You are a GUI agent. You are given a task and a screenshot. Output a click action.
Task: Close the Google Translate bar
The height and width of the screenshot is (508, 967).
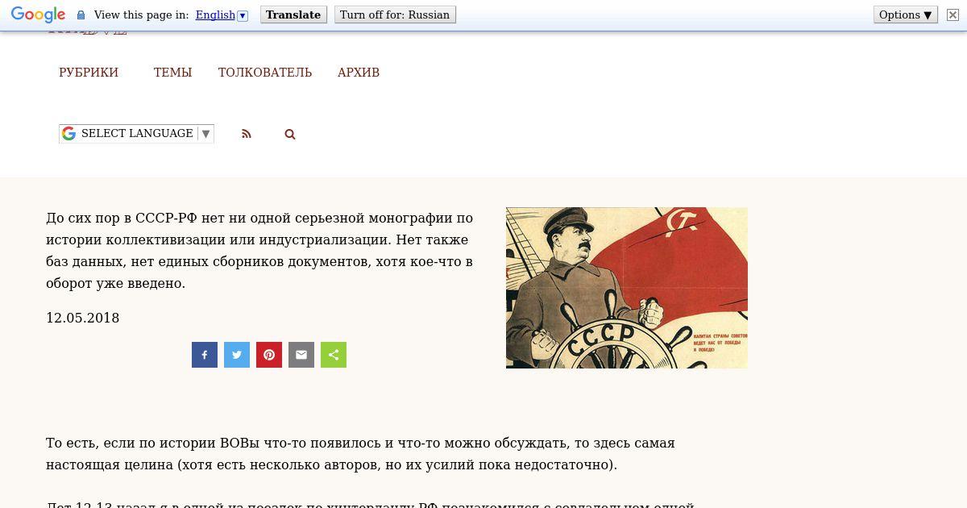pyautogui.click(x=952, y=15)
